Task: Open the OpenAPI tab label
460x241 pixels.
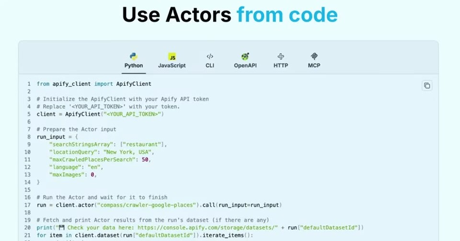Action: coord(245,66)
